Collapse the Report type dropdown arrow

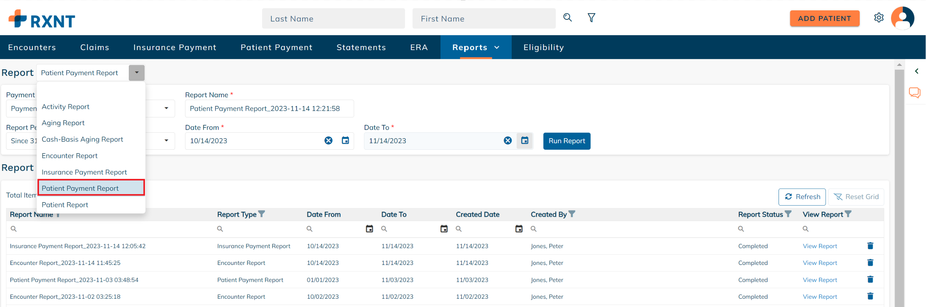[x=137, y=73]
